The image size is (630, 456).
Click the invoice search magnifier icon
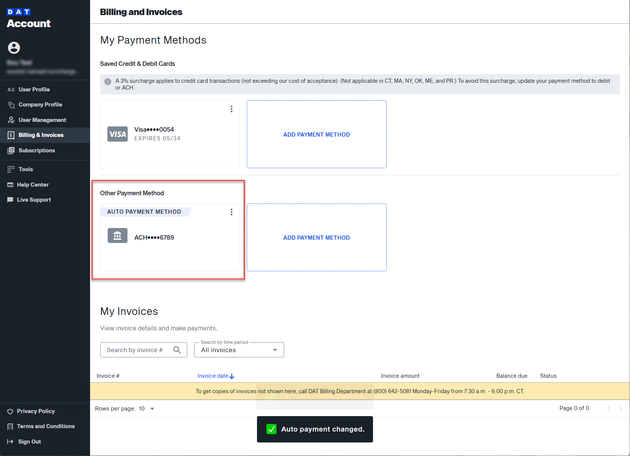177,350
